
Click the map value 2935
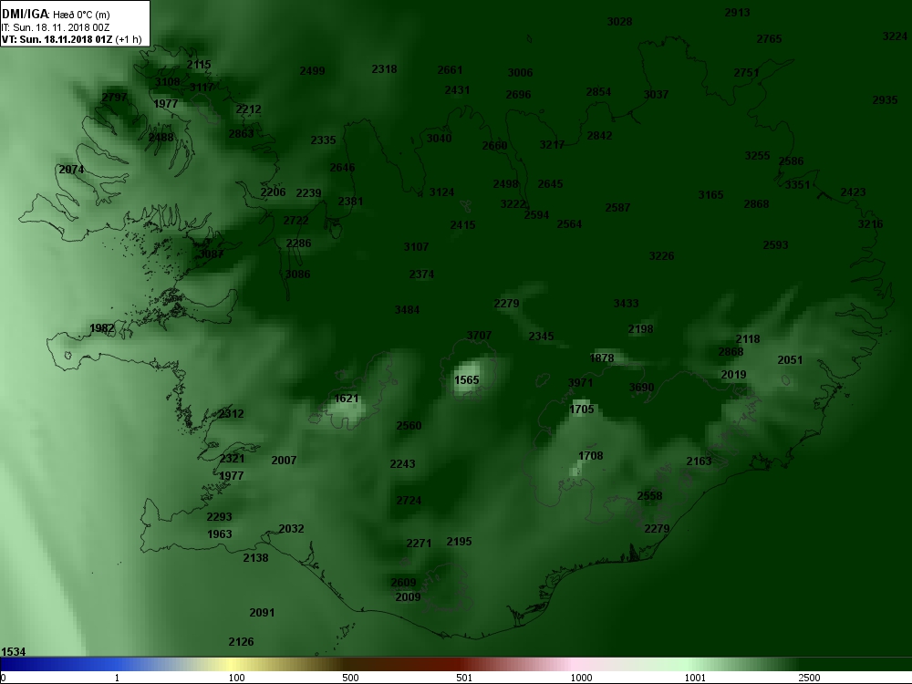(886, 100)
